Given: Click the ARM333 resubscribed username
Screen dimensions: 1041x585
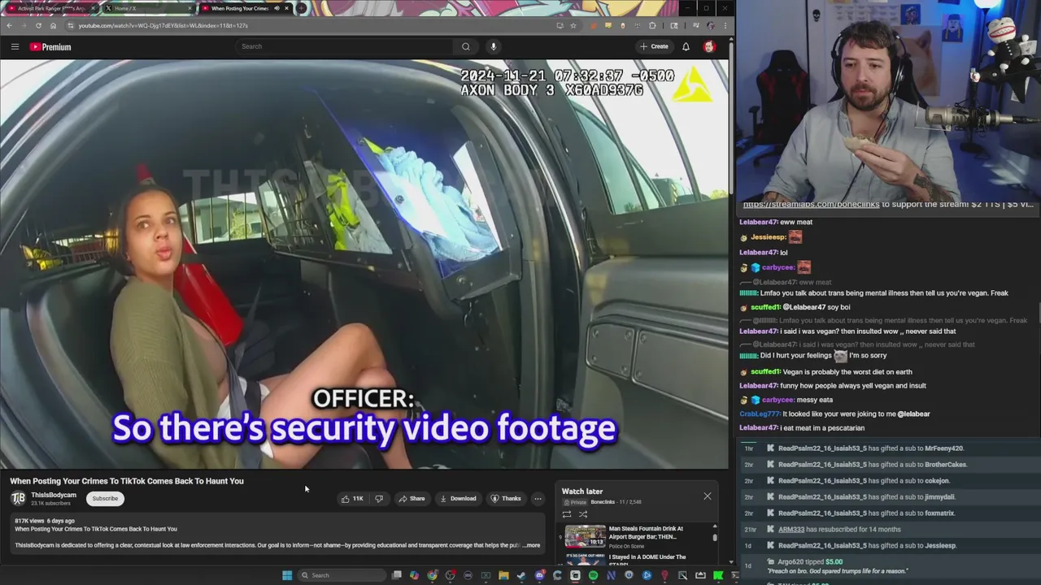Looking at the screenshot, I should click(791, 529).
